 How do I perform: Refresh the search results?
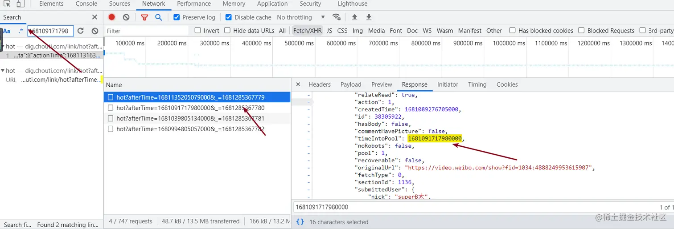81,31
